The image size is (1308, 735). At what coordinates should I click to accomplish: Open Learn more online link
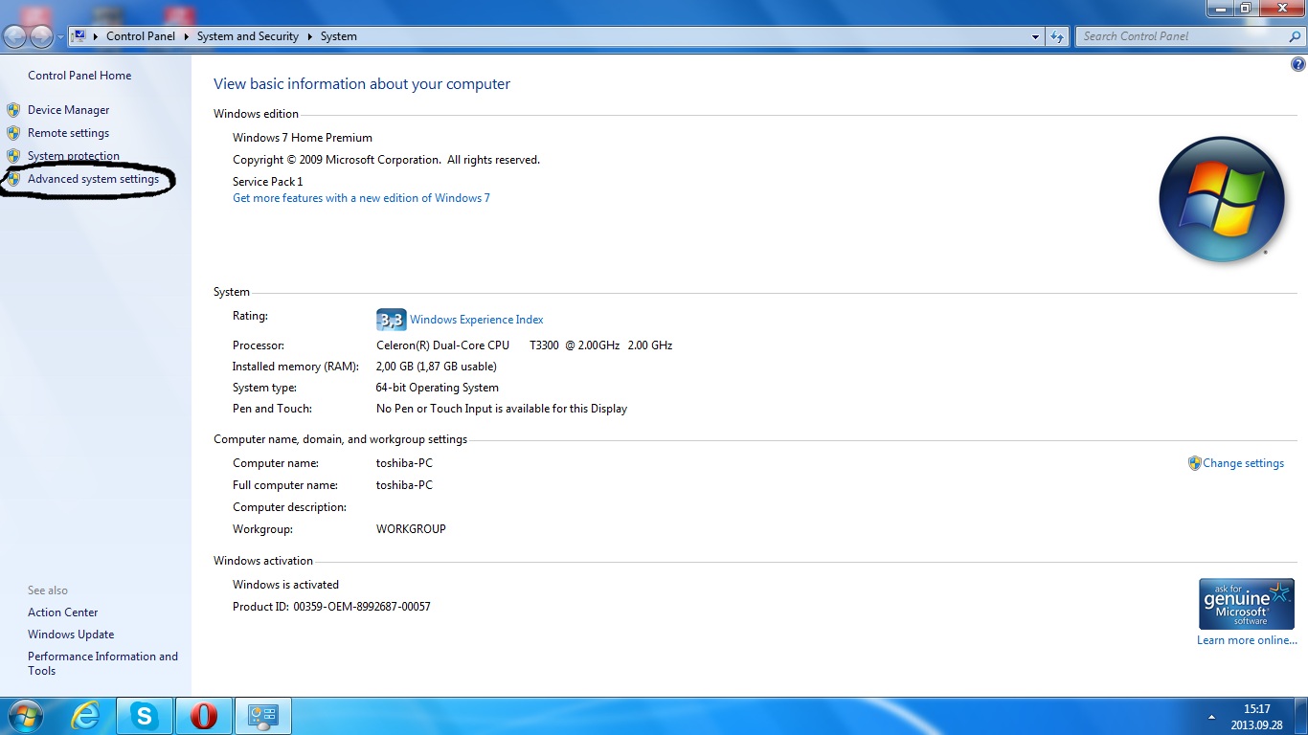[x=1247, y=640]
